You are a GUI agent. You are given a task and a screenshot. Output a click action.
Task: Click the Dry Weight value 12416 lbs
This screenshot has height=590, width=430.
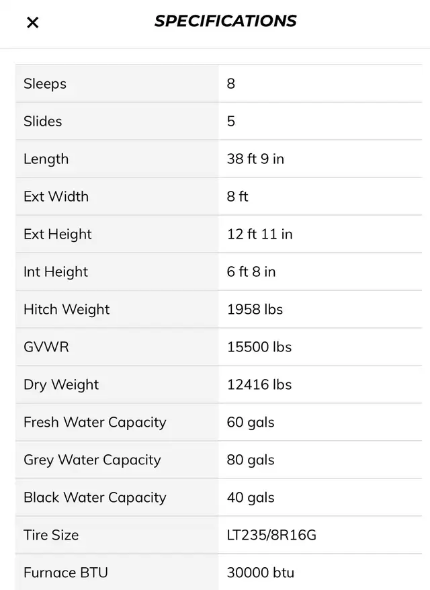tap(259, 385)
